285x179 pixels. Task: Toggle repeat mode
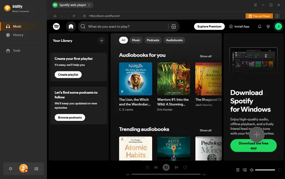(x=185, y=167)
